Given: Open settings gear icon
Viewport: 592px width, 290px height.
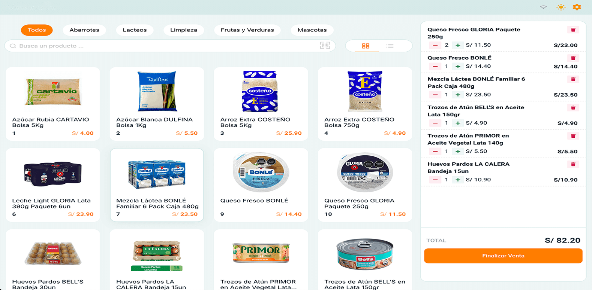Looking at the screenshot, I should pyautogui.click(x=577, y=7).
